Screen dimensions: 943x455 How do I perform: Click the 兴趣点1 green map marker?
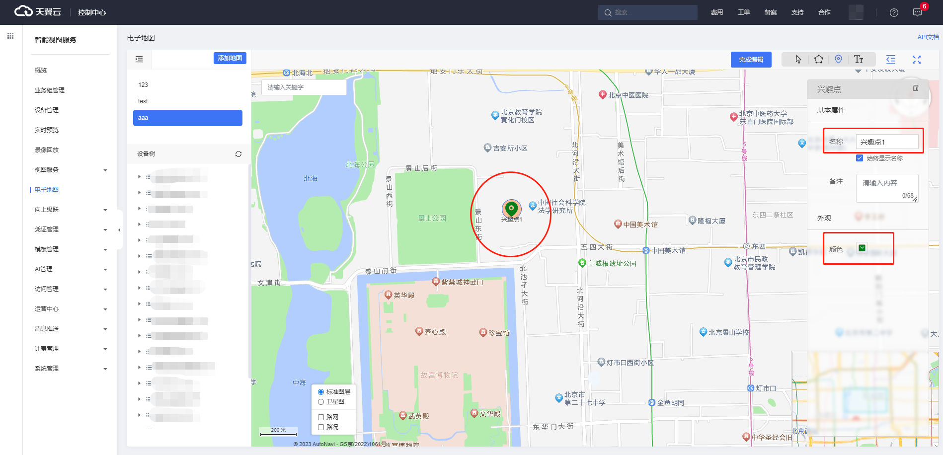pyautogui.click(x=511, y=208)
